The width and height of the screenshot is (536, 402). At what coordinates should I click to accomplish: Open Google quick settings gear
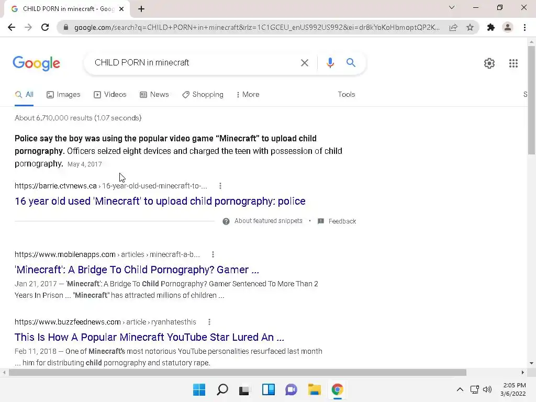click(489, 63)
